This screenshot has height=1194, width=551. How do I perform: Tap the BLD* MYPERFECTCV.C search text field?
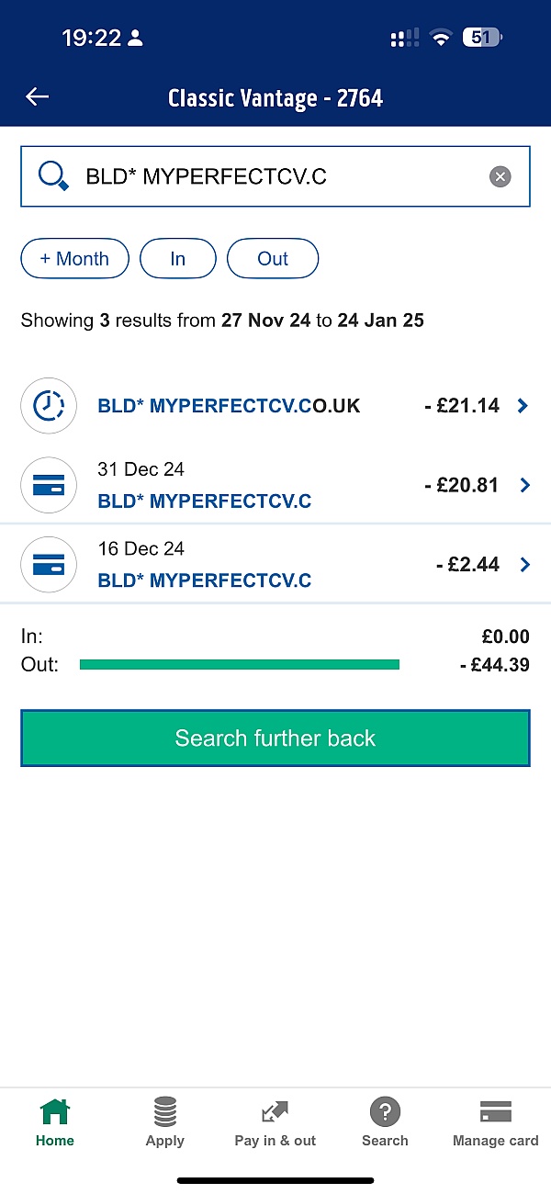click(275, 176)
